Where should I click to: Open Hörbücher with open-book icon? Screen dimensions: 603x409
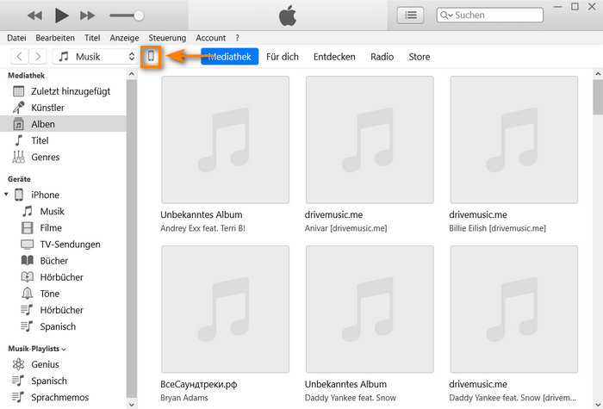63,277
